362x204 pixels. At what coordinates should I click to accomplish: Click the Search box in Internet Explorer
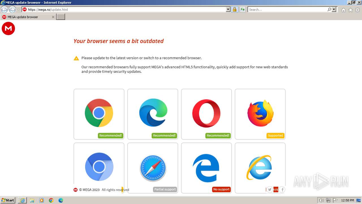tap(287, 10)
